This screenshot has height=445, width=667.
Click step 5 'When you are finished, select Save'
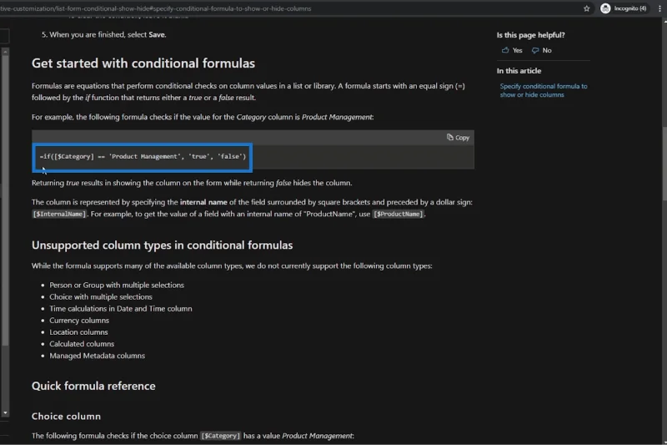coord(103,34)
